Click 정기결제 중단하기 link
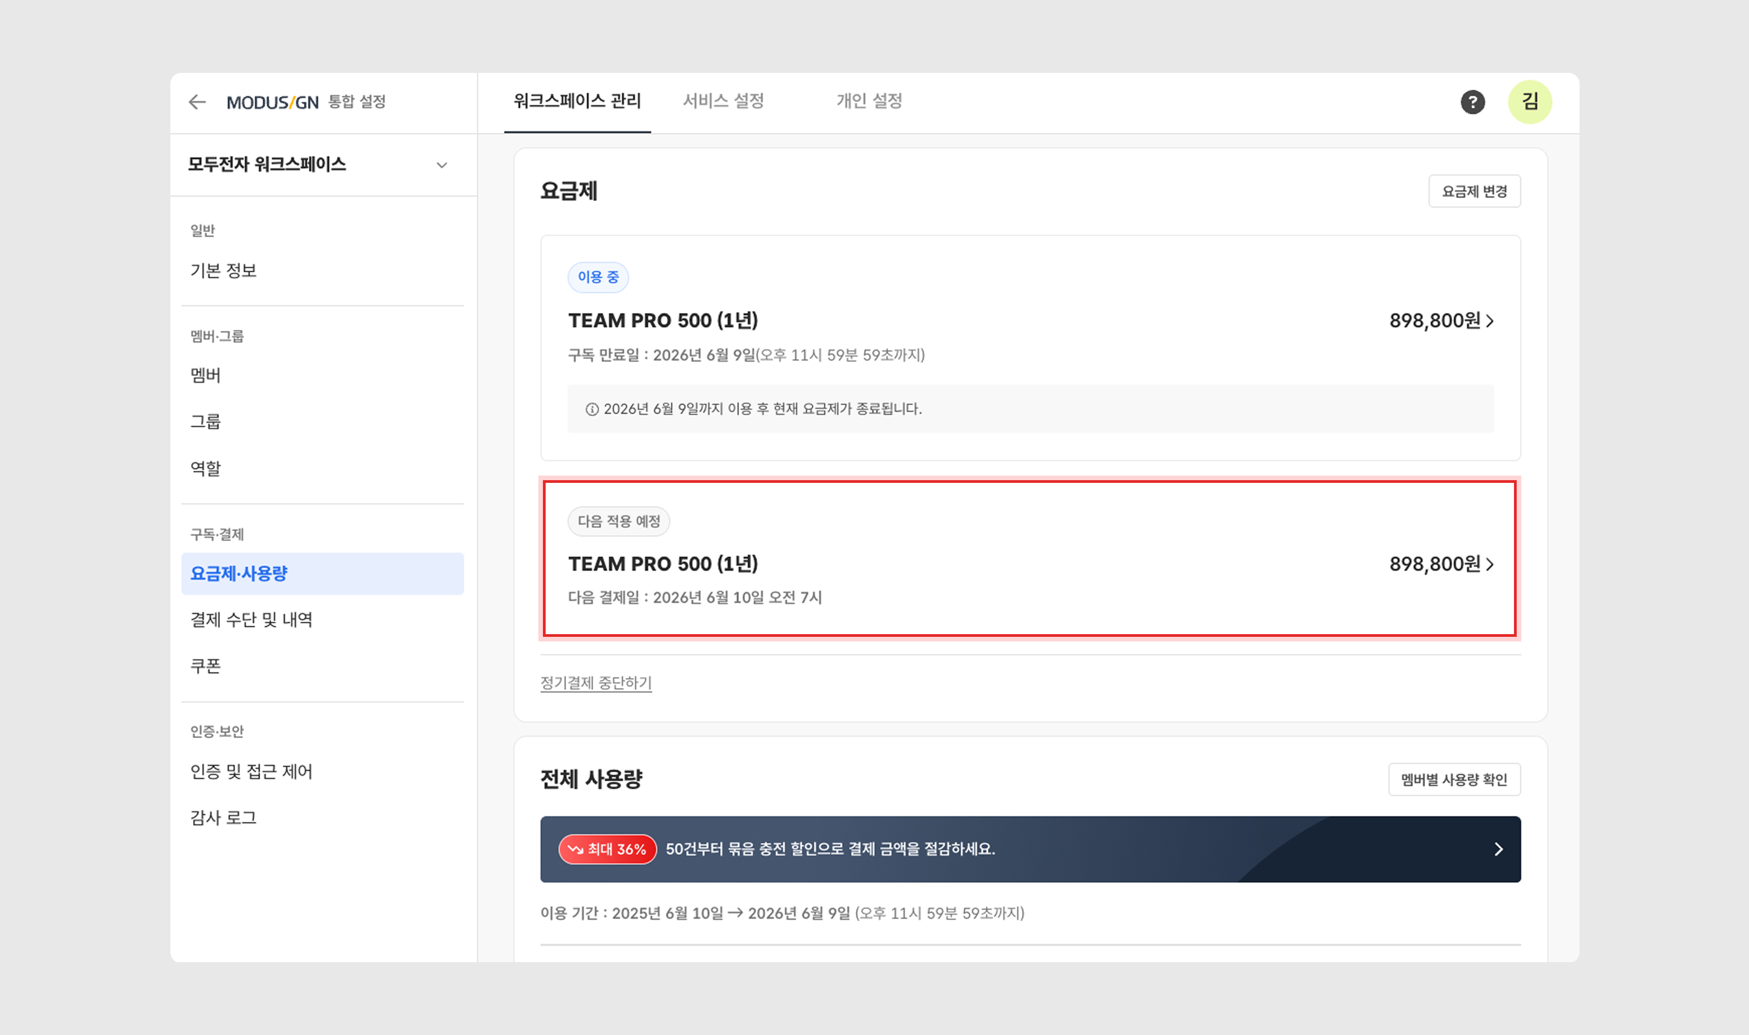1749x1035 pixels. 596,683
